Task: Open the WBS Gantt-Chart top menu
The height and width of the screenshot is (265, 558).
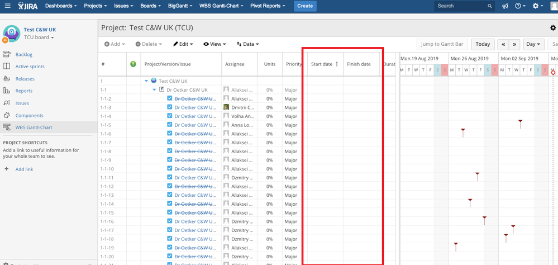Action: (221, 6)
